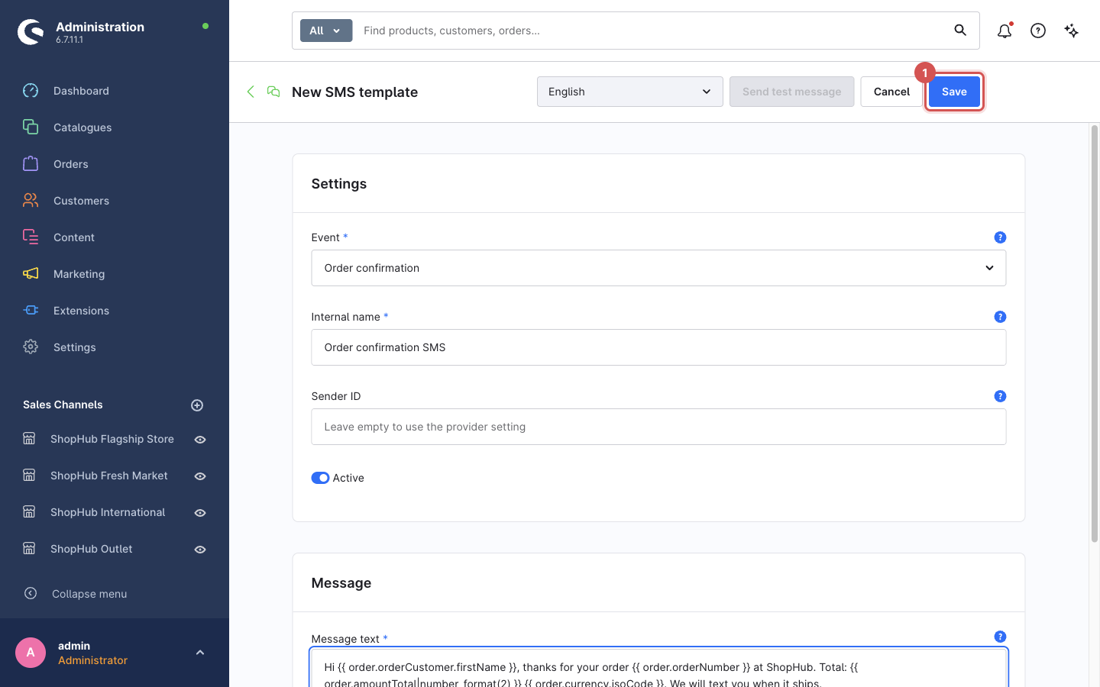Open the Dashboard icon in sidebar

click(31, 91)
